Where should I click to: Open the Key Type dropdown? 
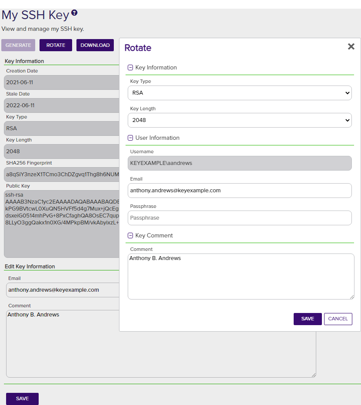click(x=239, y=93)
